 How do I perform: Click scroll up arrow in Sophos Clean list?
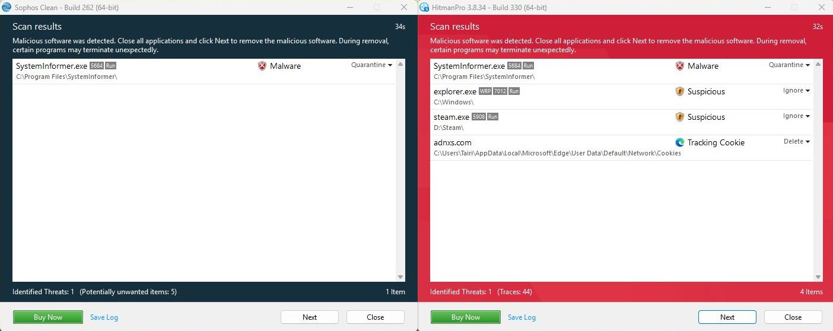(400, 64)
